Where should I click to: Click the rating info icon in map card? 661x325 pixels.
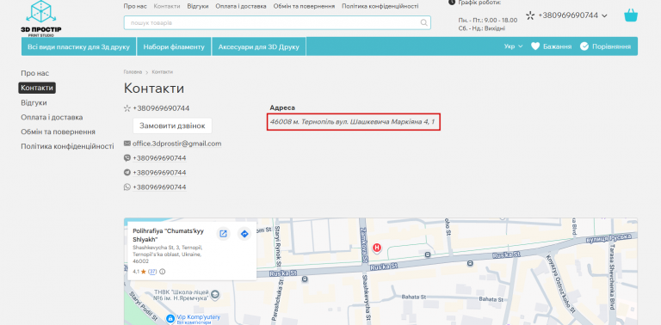(x=163, y=272)
